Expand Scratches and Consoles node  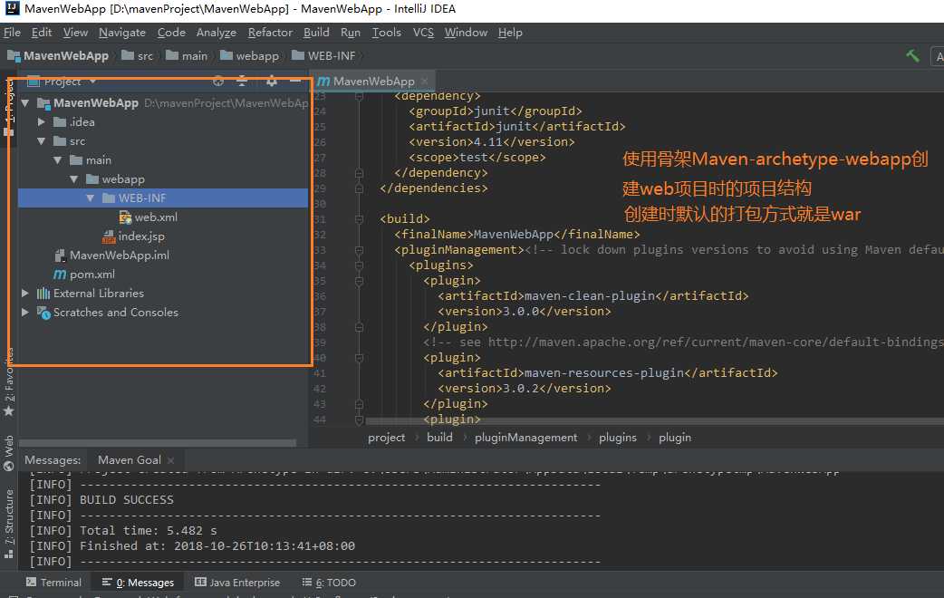(25, 313)
